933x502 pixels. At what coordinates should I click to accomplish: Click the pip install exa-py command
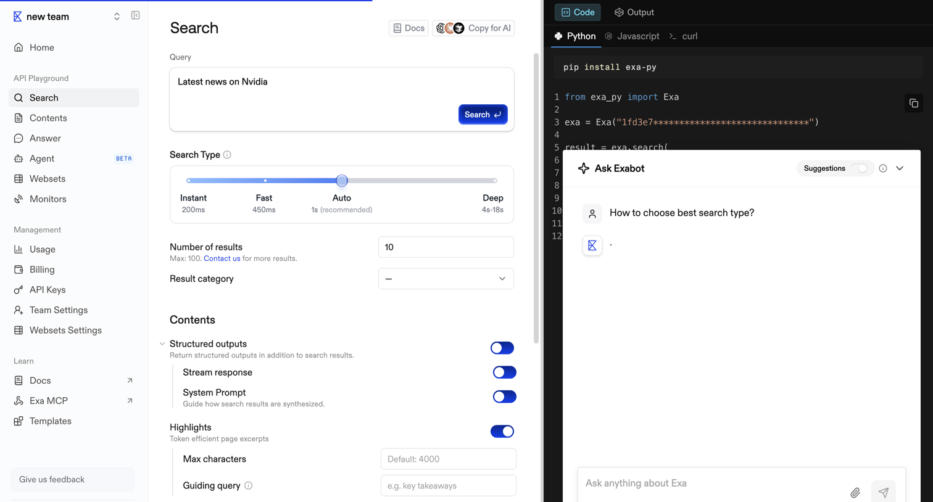tap(610, 67)
